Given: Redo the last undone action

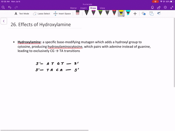Looking at the screenshot, I should tap(16, 8).
